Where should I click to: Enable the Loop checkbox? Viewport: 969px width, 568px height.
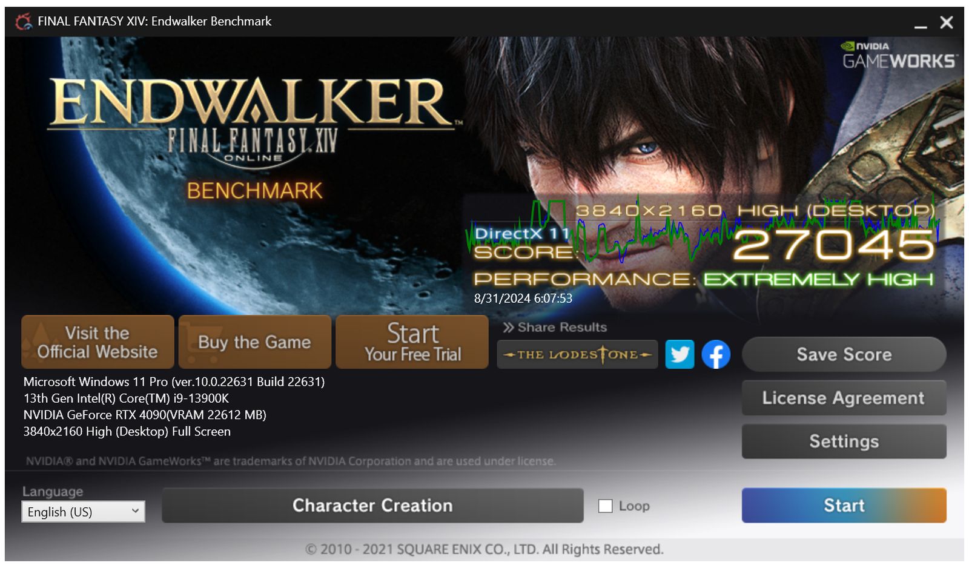tap(605, 506)
